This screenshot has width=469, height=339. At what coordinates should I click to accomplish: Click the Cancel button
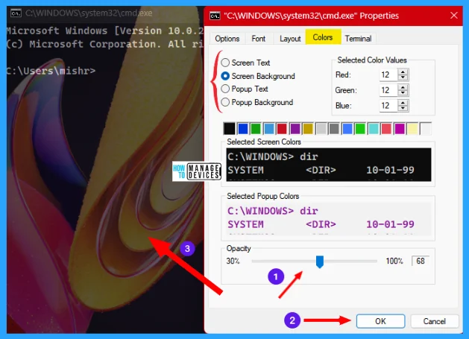[x=434, y=321]
